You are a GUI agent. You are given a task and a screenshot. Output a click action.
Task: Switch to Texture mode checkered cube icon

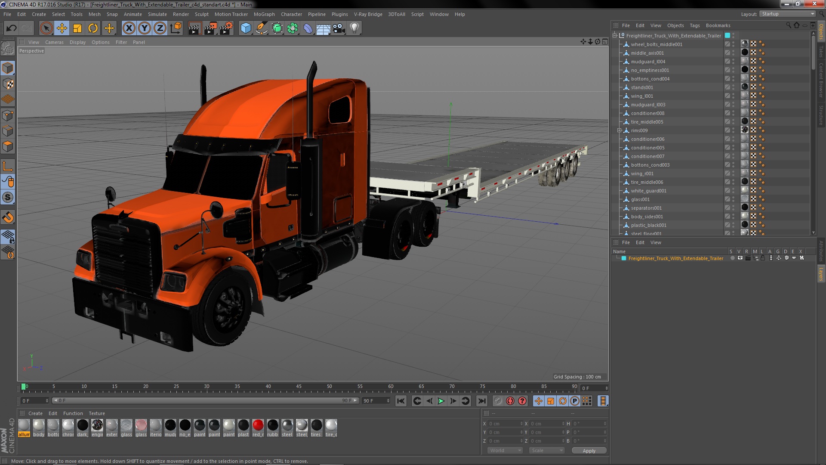pos(8,84)
